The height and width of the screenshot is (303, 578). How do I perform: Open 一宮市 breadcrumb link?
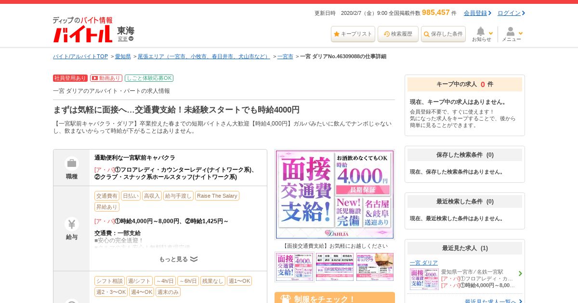285,56
